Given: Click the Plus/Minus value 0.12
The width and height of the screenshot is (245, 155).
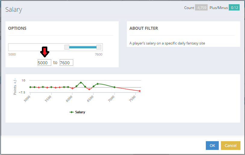Looking at the screenshot, I should point(234,8).
